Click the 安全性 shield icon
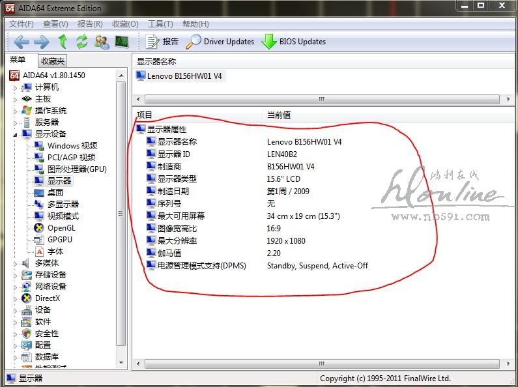 (x=27, y=334)
